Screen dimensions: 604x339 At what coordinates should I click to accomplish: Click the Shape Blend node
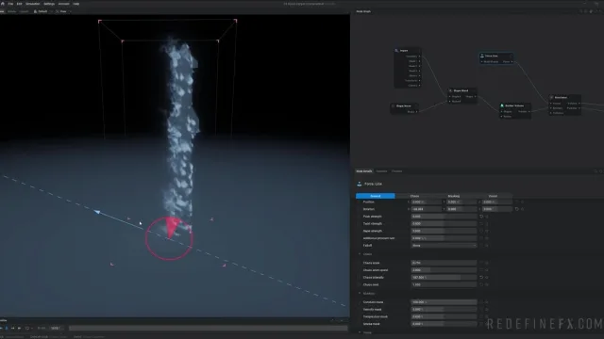coord(462,96)
